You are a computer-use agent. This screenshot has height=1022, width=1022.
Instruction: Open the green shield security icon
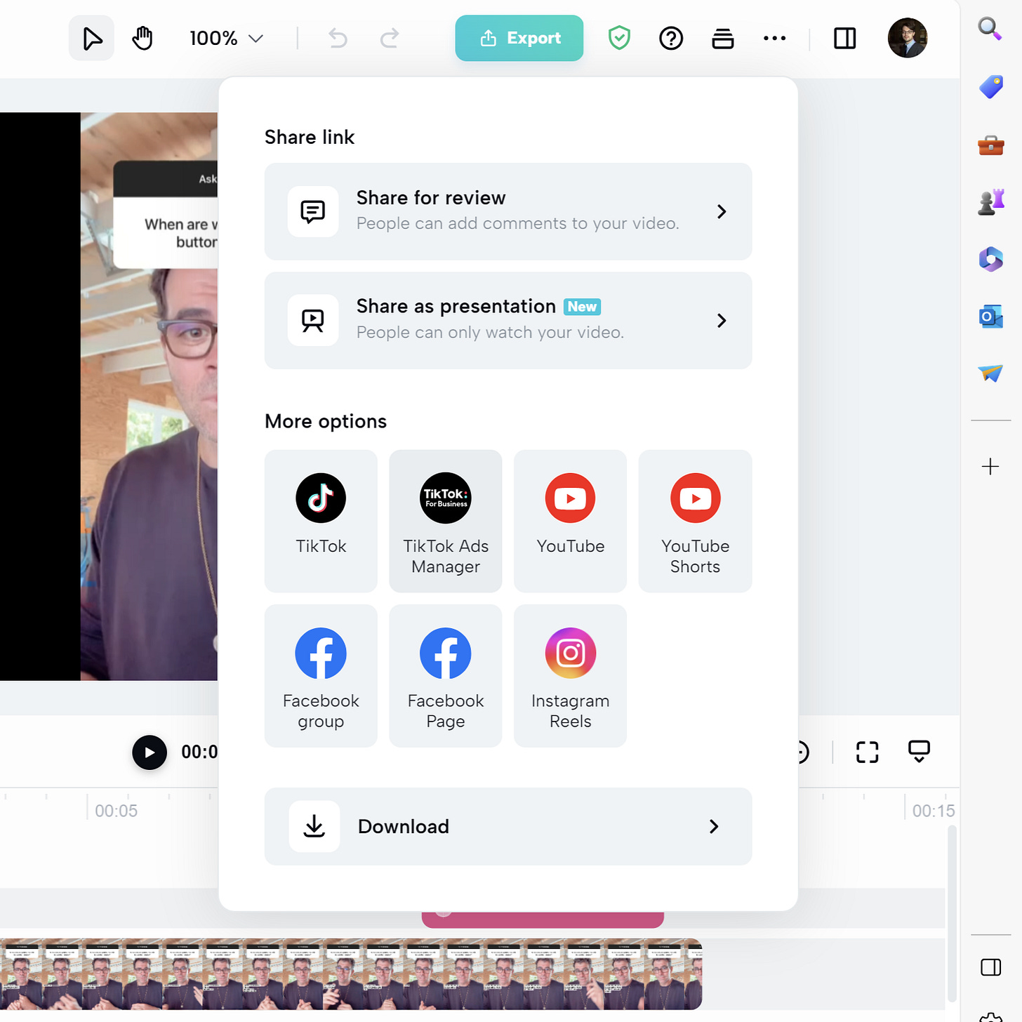point(619,38)
